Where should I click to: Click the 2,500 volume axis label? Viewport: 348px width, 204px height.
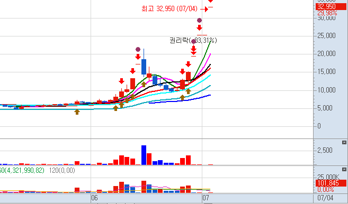click(325, 151)
